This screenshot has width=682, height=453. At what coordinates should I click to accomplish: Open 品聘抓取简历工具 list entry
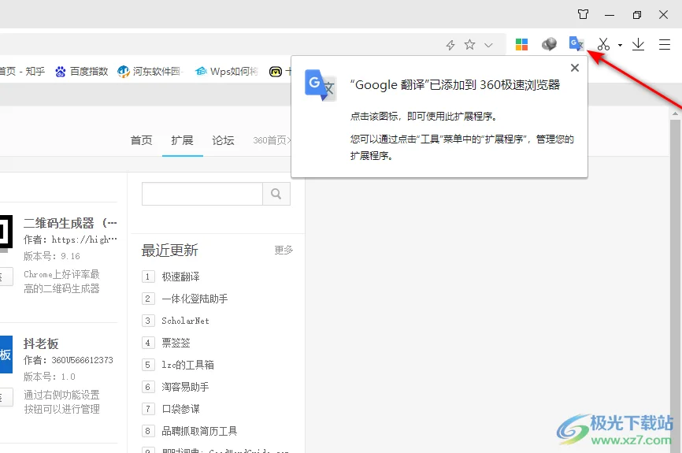[200, 431]
